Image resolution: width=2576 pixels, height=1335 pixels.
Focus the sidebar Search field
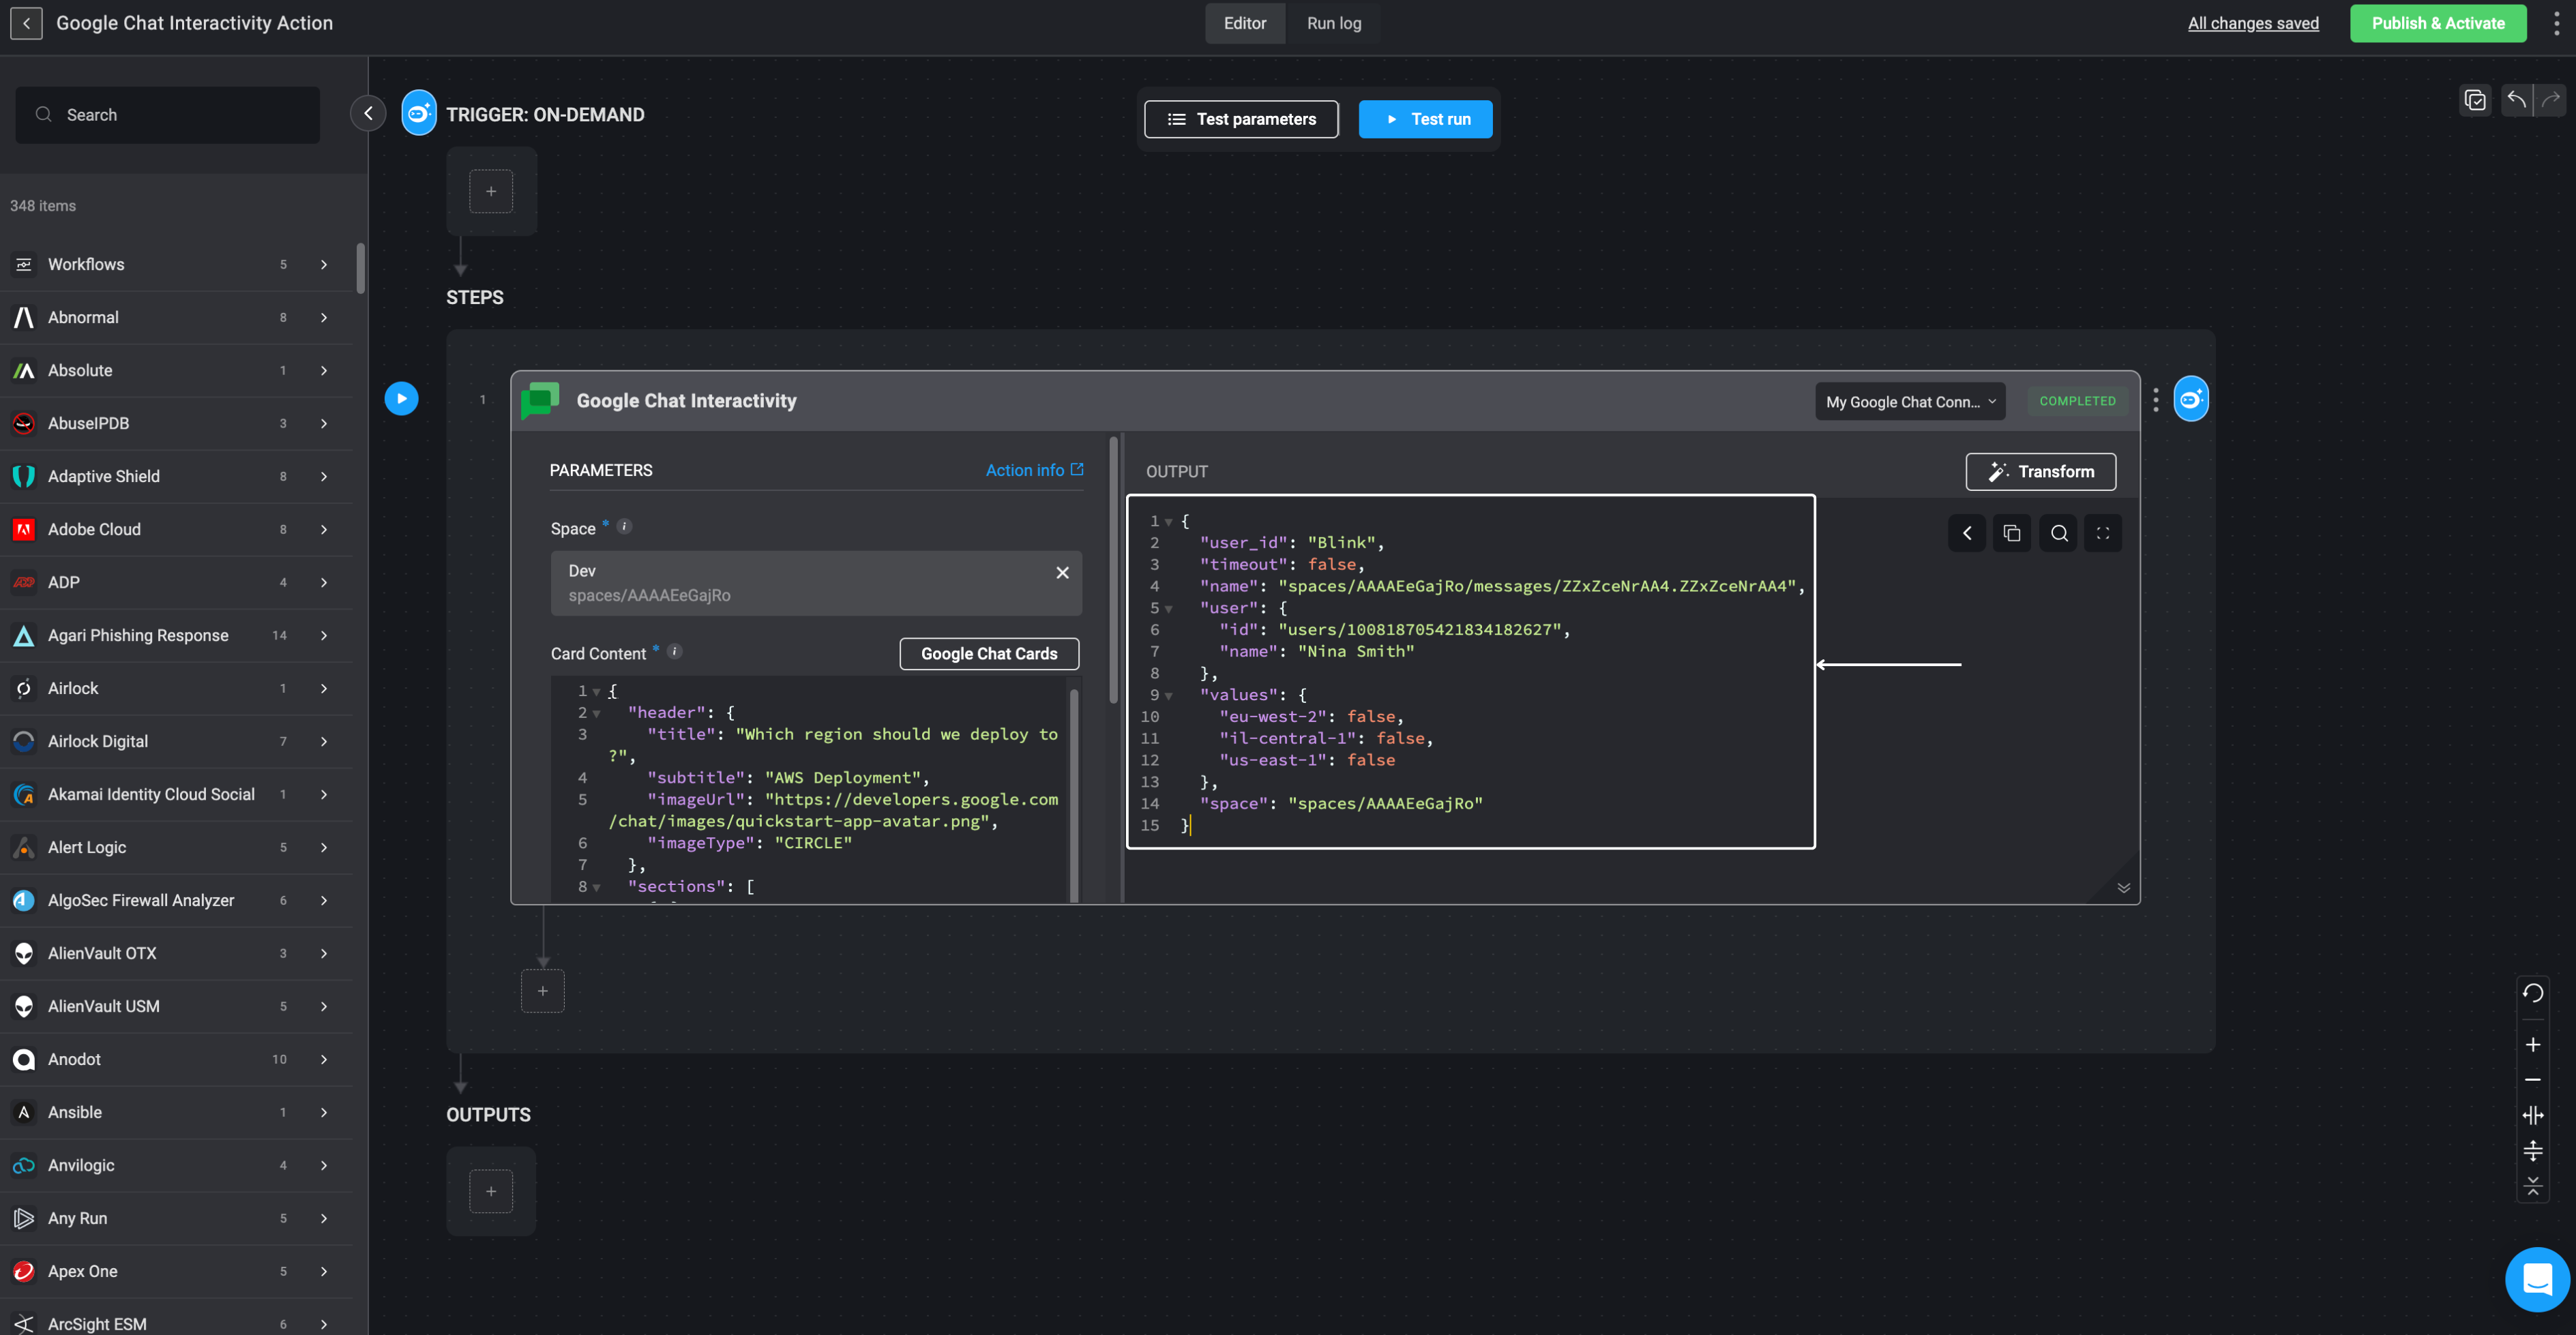pos(168,114)
